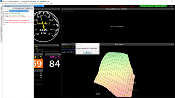Open the Logging menu
Image resolution: width=175 pixels, height=98 pixels.
point(41,4)
